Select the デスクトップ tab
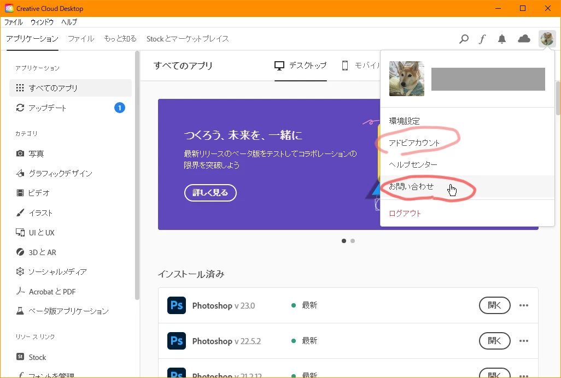The height and width of the screenshot is (378, 561). [301, 66]
